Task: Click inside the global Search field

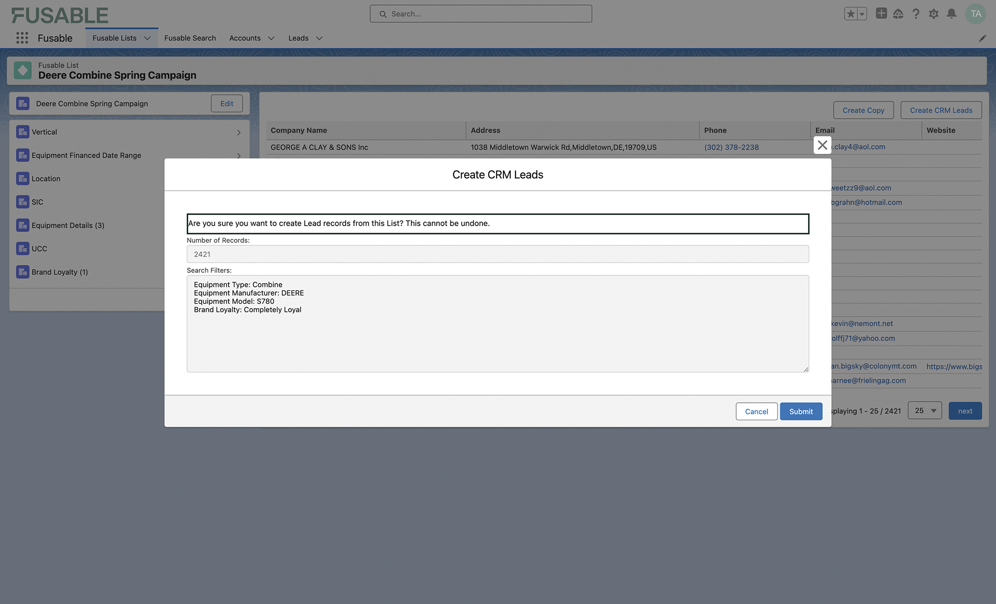Action: click(x=481, y=13)
